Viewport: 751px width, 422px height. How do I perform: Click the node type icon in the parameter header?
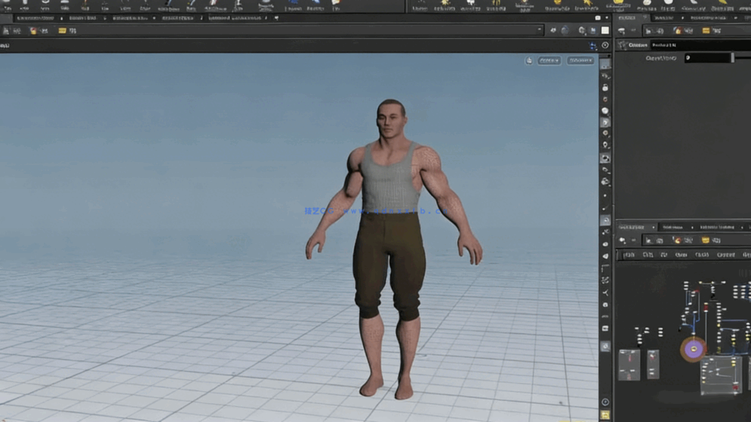coord(622,45)
